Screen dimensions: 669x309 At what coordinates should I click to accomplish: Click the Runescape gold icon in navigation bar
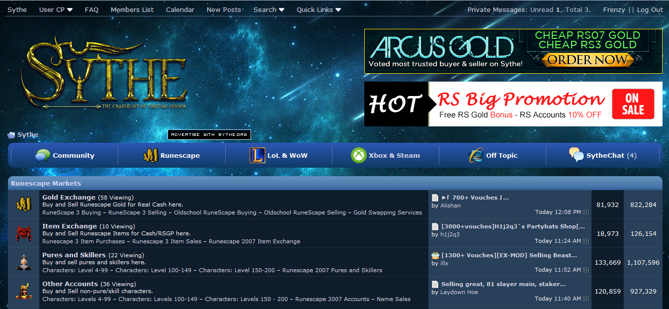click(151, 155)
